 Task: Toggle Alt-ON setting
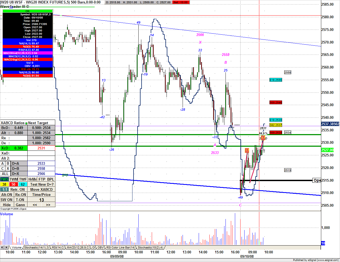tap(7, 195)
